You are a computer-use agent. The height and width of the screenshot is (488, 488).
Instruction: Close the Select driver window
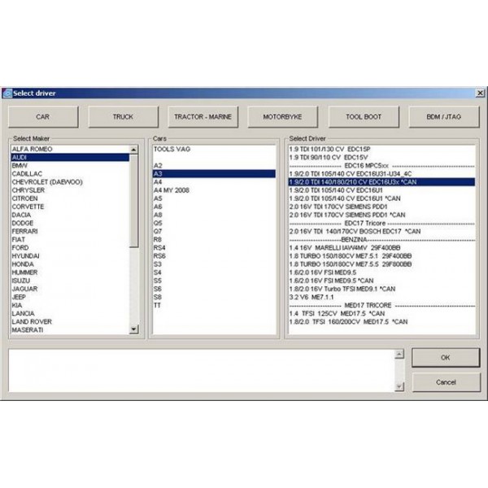coord(480,93)
